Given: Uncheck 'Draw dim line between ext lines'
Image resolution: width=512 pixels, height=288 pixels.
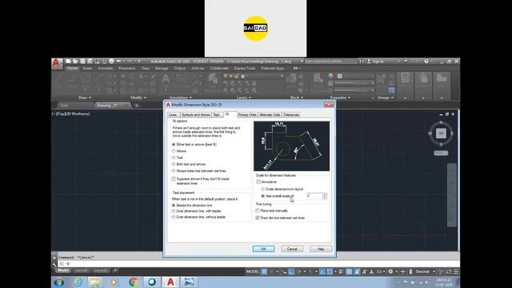Looking at the screenshot, I should pos(258,218).
